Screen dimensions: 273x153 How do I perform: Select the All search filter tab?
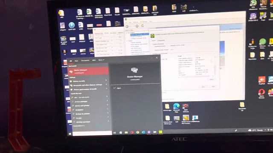tap(71, 61)
